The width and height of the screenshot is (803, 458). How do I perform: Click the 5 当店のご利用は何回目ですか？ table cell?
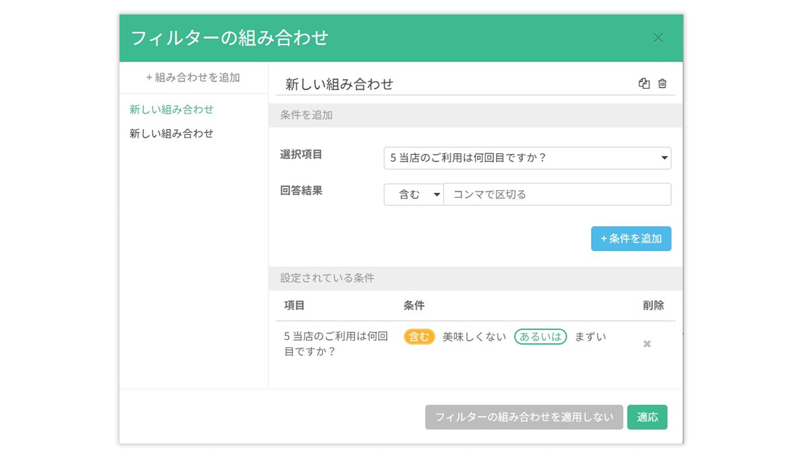[x=336, y=344]
